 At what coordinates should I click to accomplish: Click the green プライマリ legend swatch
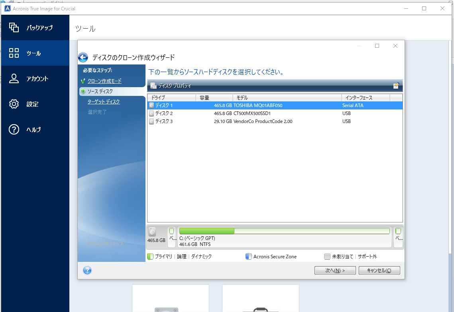150,256
